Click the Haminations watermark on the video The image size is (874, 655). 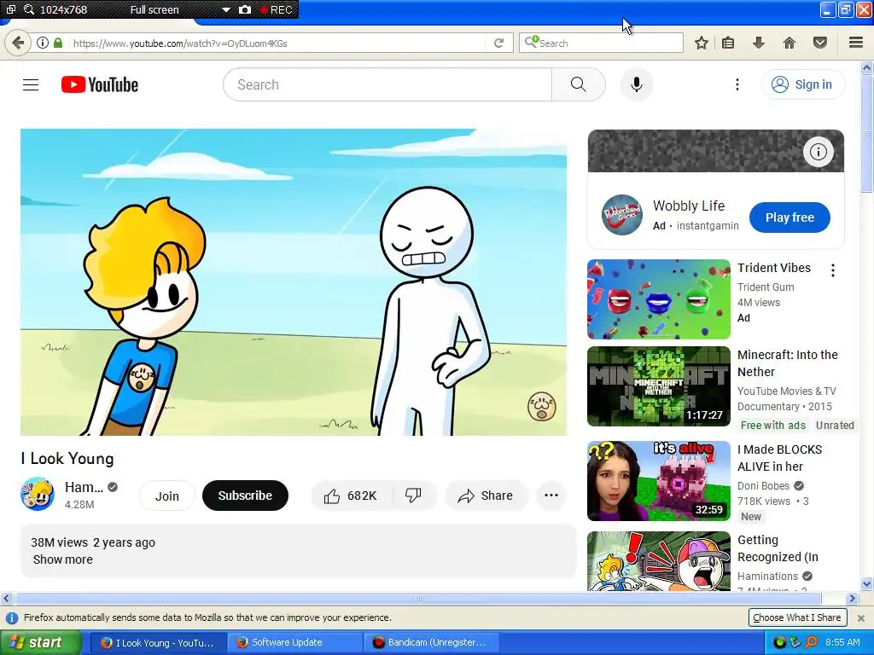point(541,406)
